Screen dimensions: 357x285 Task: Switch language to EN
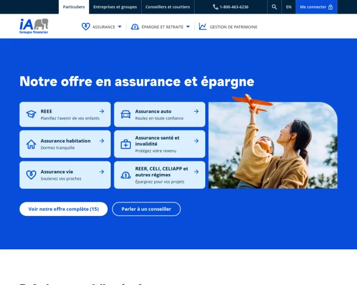point(289,7)
